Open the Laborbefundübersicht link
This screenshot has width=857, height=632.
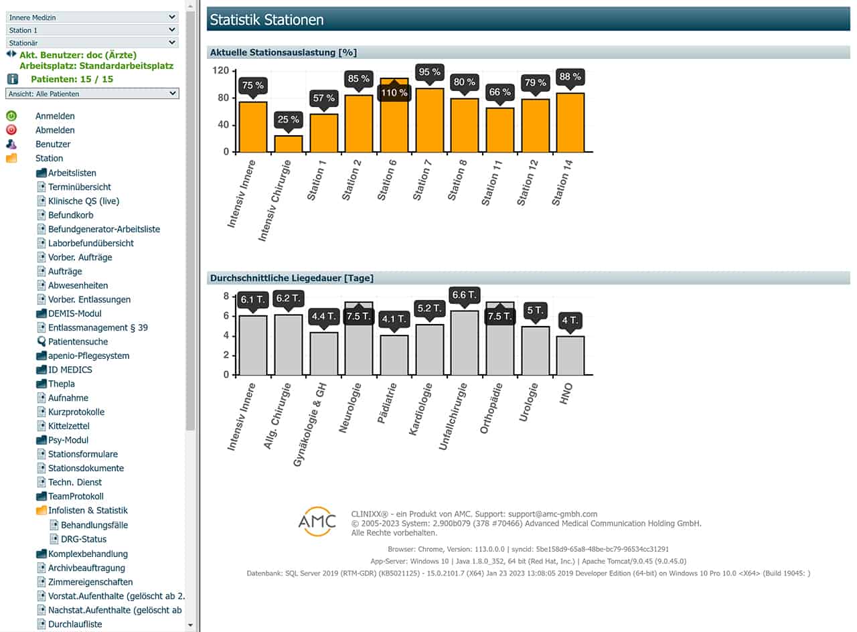coord(90,243)
